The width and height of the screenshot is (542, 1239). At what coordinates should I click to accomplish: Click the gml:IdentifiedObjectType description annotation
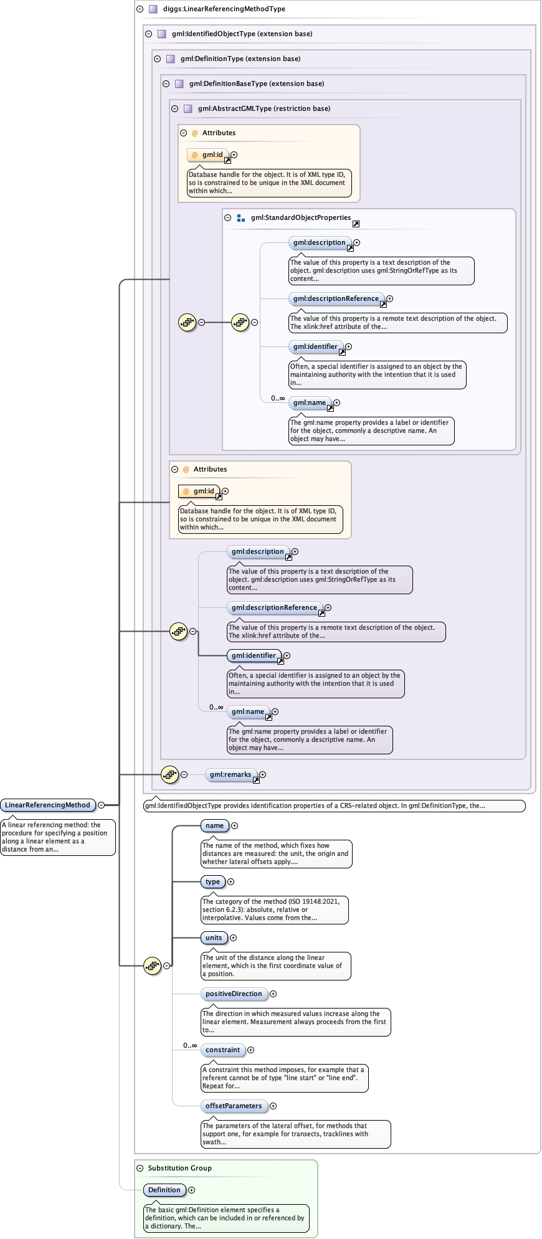click(x=335, y=806)
